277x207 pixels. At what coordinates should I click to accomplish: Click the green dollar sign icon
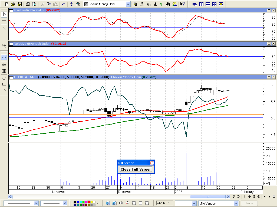161,4
